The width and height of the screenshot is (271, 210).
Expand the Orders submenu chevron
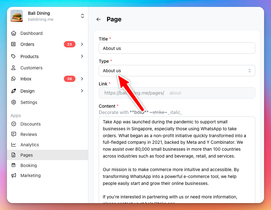point(82,44)
